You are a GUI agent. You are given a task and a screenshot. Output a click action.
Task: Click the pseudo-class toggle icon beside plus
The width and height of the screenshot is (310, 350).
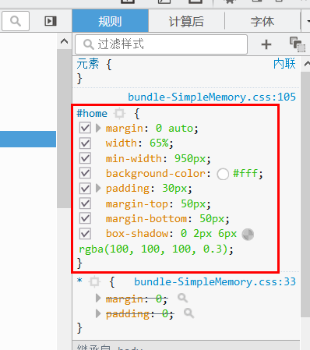pyautogui.click(x=298, y=44)
